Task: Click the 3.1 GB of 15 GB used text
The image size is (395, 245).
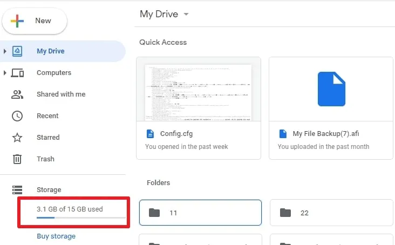Action: click(70, 209)
